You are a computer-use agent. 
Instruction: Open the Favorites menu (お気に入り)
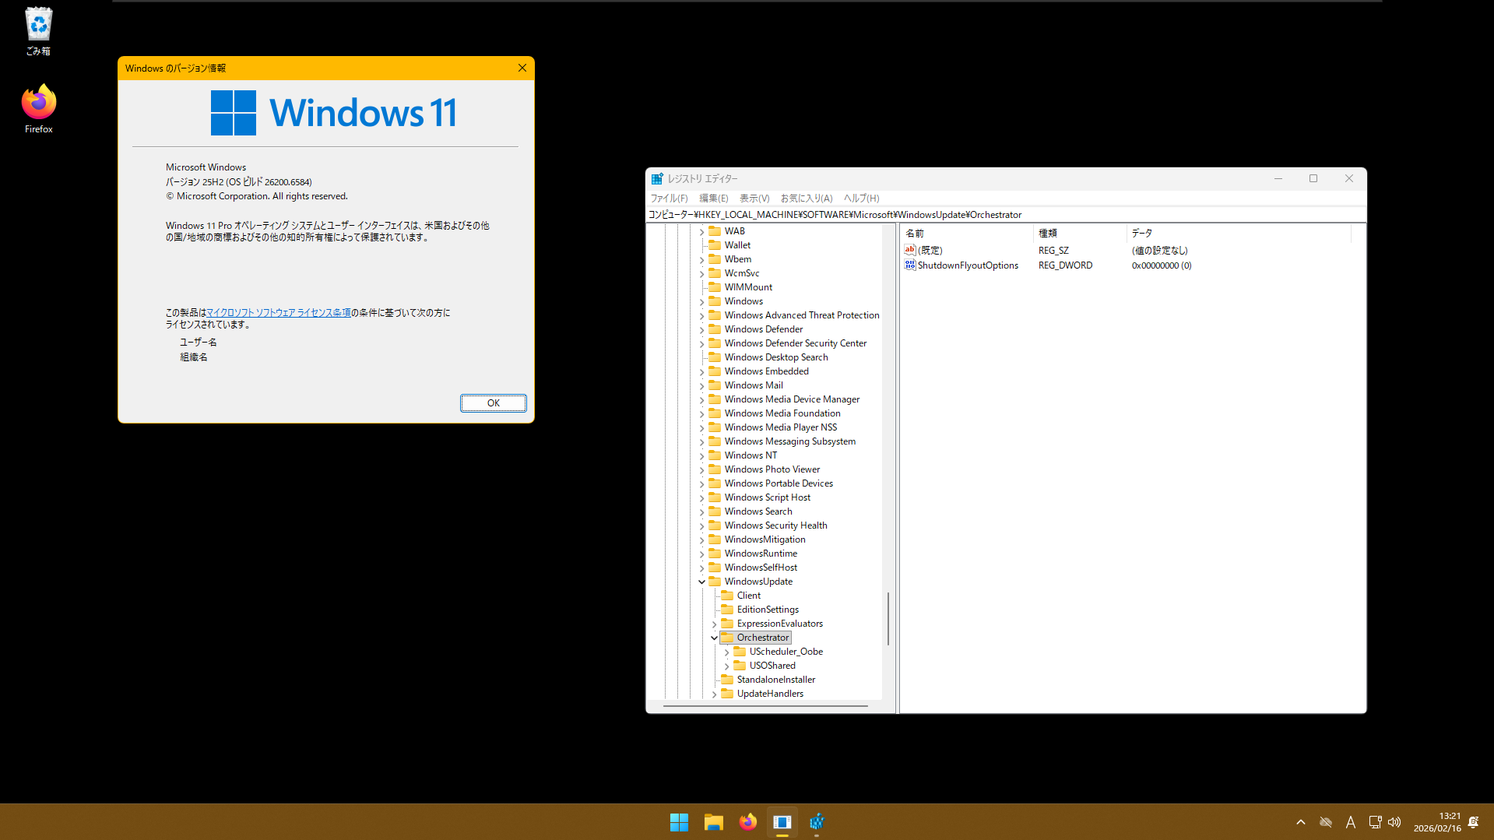coord(806,199)
